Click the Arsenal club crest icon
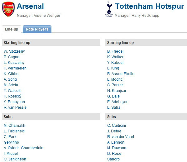The width and height of the screenshot is (187, 162). pyautogui.click(x=8, y=9)
